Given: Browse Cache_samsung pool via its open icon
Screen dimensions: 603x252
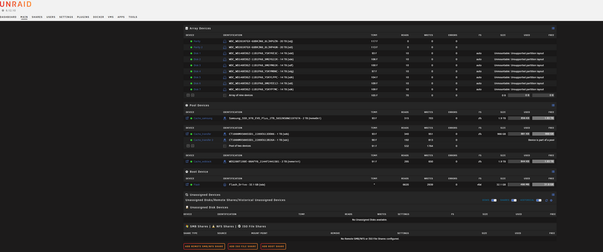Looking at the screenshot, I should [x=187, y=118].
